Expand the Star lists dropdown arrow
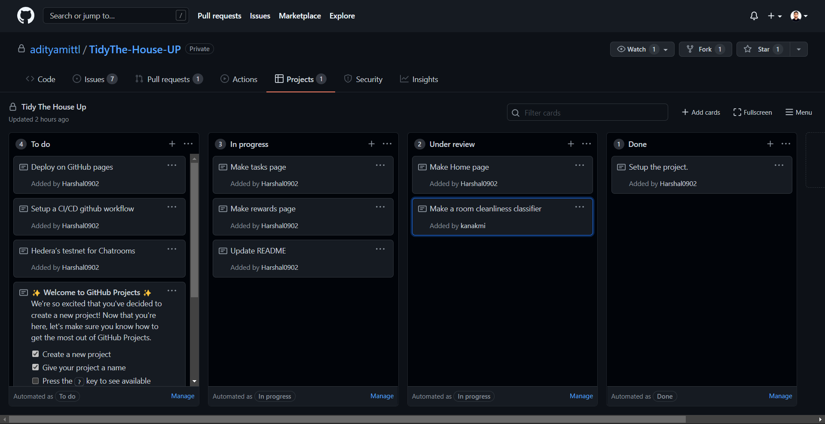Screen dimensions: 825x424 pyautogui.click(x=799, y=49)
